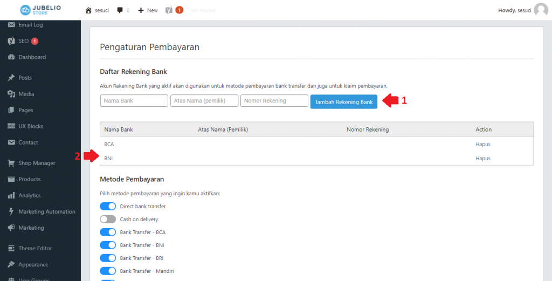Click Hapus link for BNI row
This screenshot has width=552, height=281.
482,158
